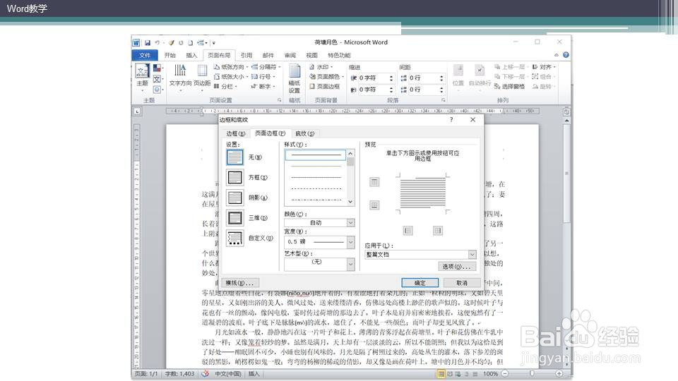
Task: Open the Color (颜色) dropdown set to 自动
Action: (x=319, y=223)
